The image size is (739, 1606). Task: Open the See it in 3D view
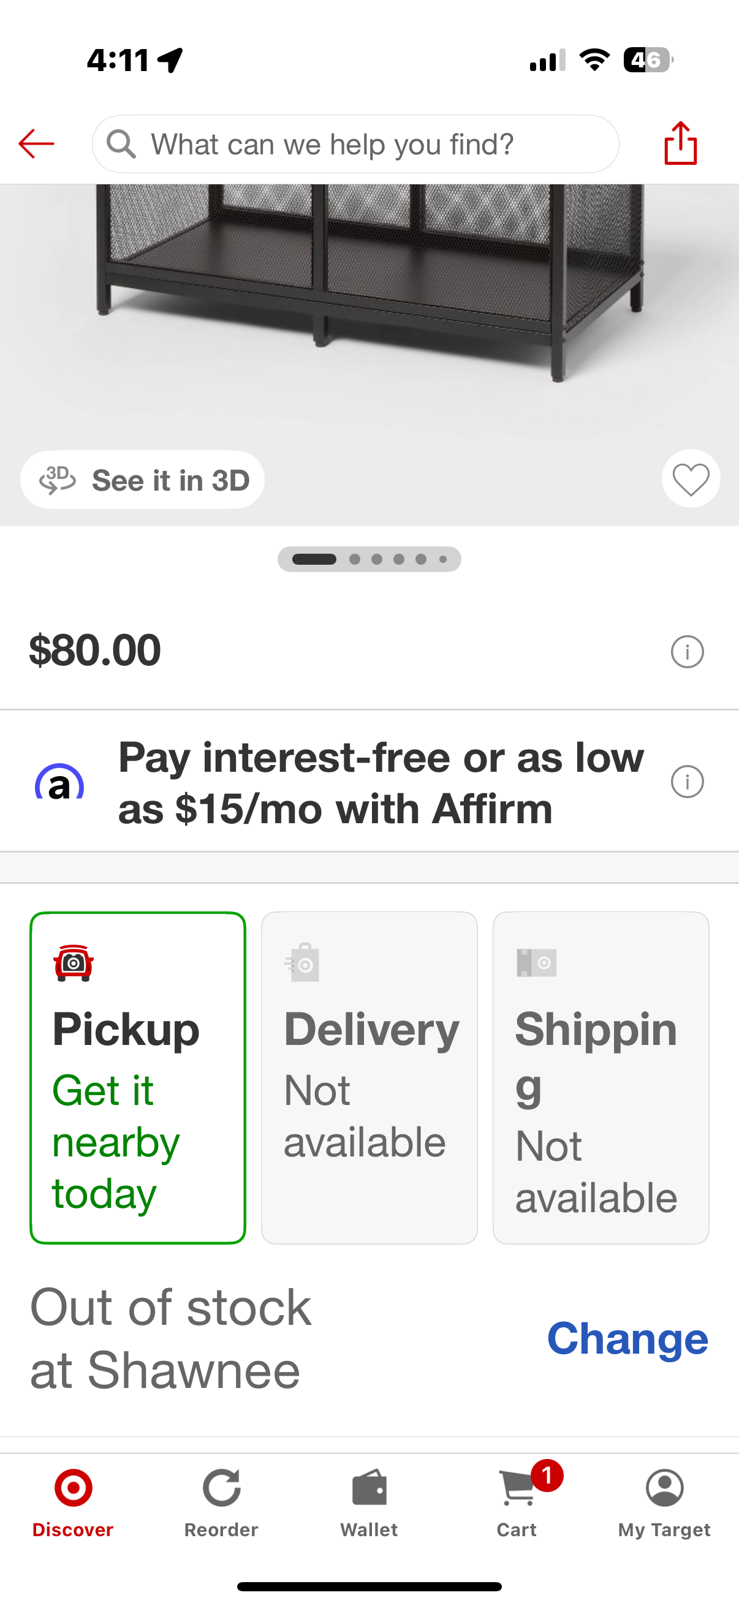143,480
